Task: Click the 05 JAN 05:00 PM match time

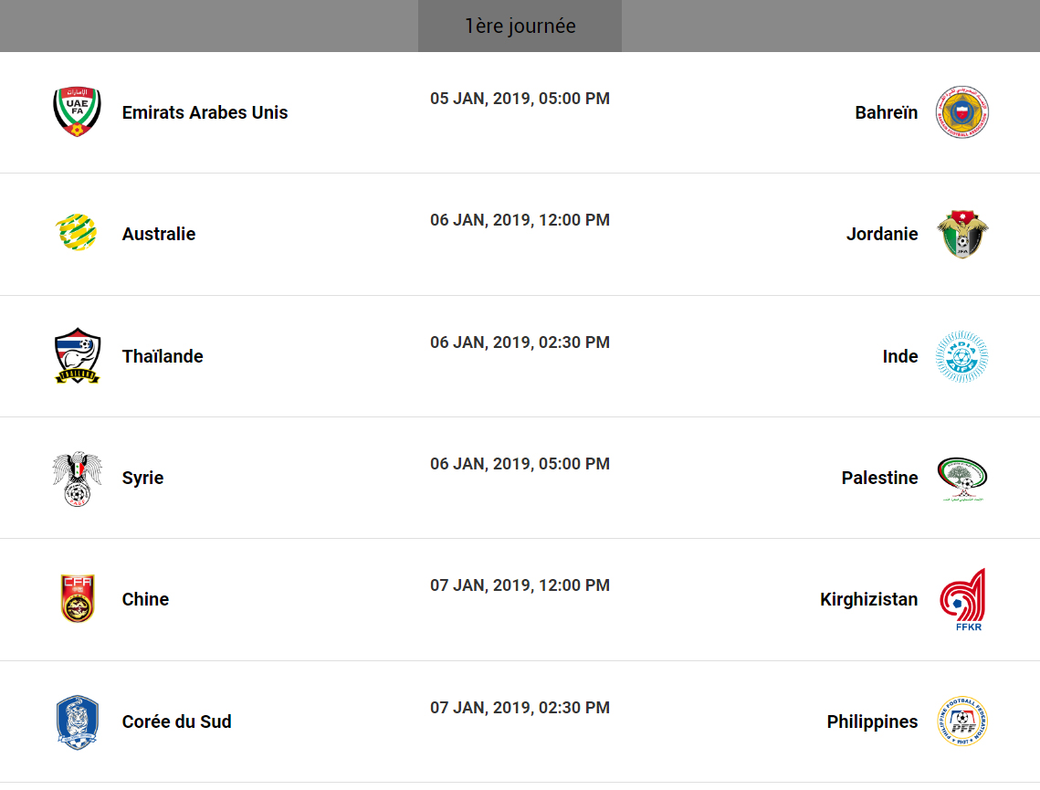Action: point(520,99)
